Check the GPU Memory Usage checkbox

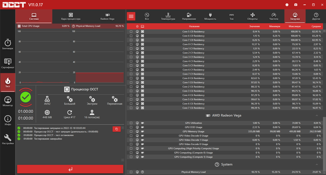[x=131, y=132]
